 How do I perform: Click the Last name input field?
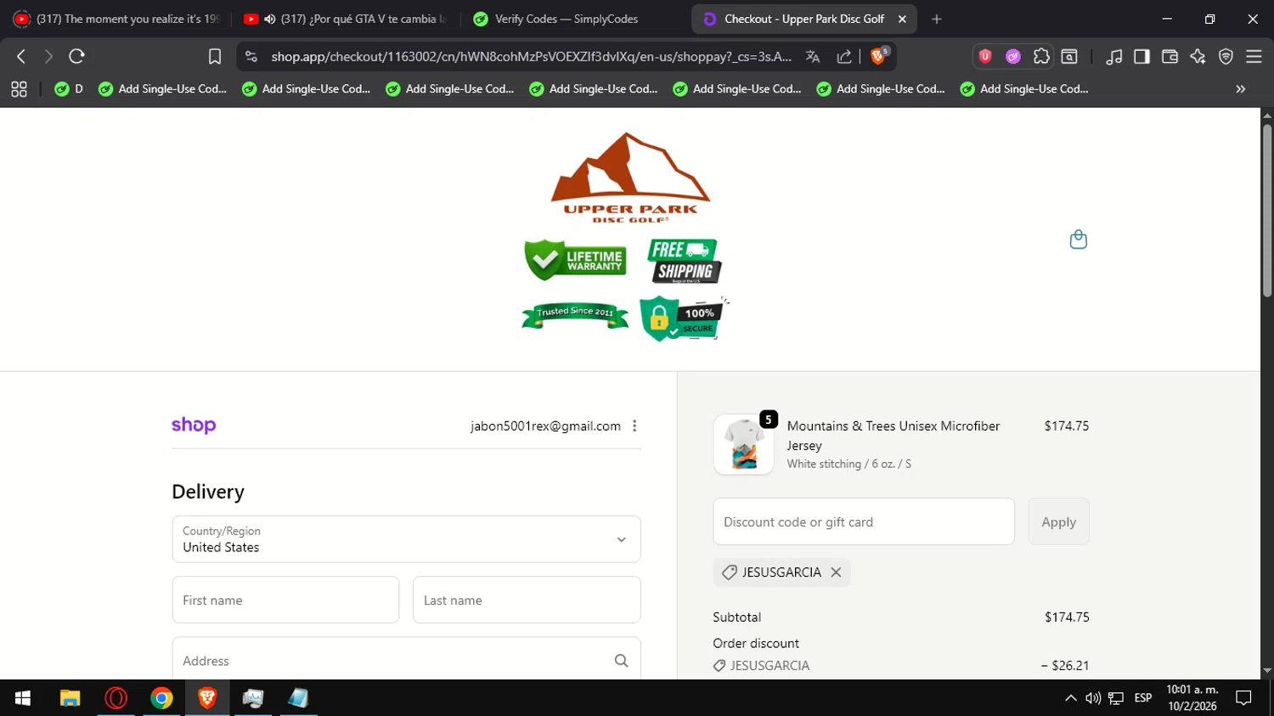pyautogui.click(x=527, y=600)
